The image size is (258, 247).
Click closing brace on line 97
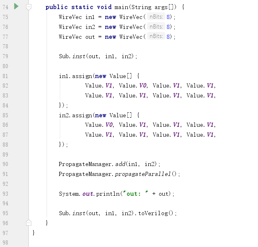[x=33, y=233]
